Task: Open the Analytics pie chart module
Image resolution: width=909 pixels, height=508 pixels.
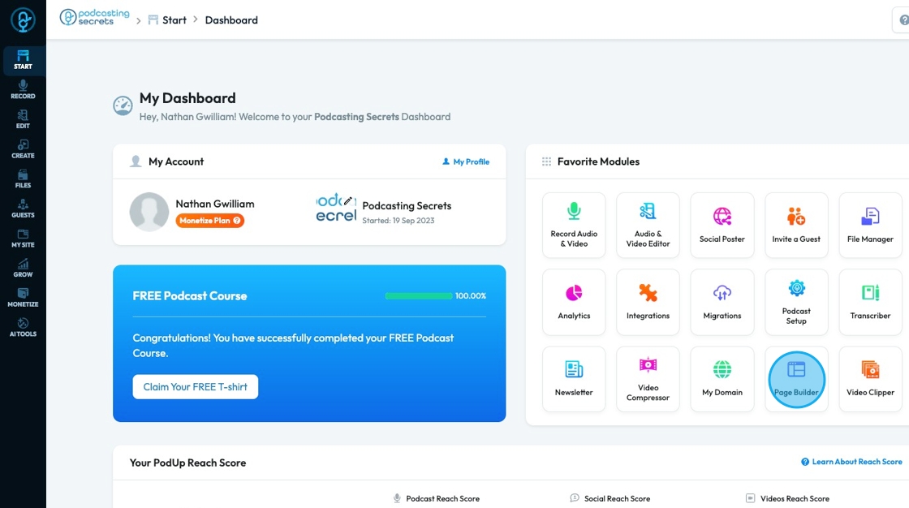Action: (574, 302)
